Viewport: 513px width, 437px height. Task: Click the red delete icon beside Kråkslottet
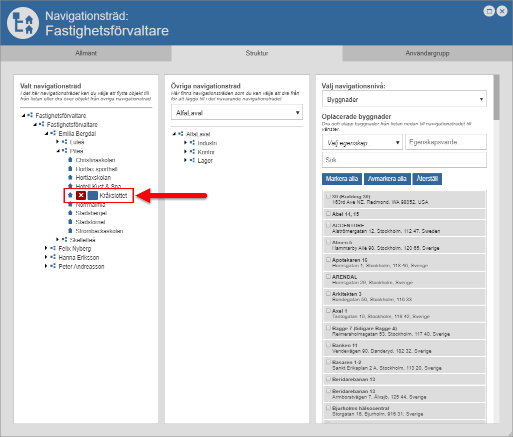coord(80,196)
